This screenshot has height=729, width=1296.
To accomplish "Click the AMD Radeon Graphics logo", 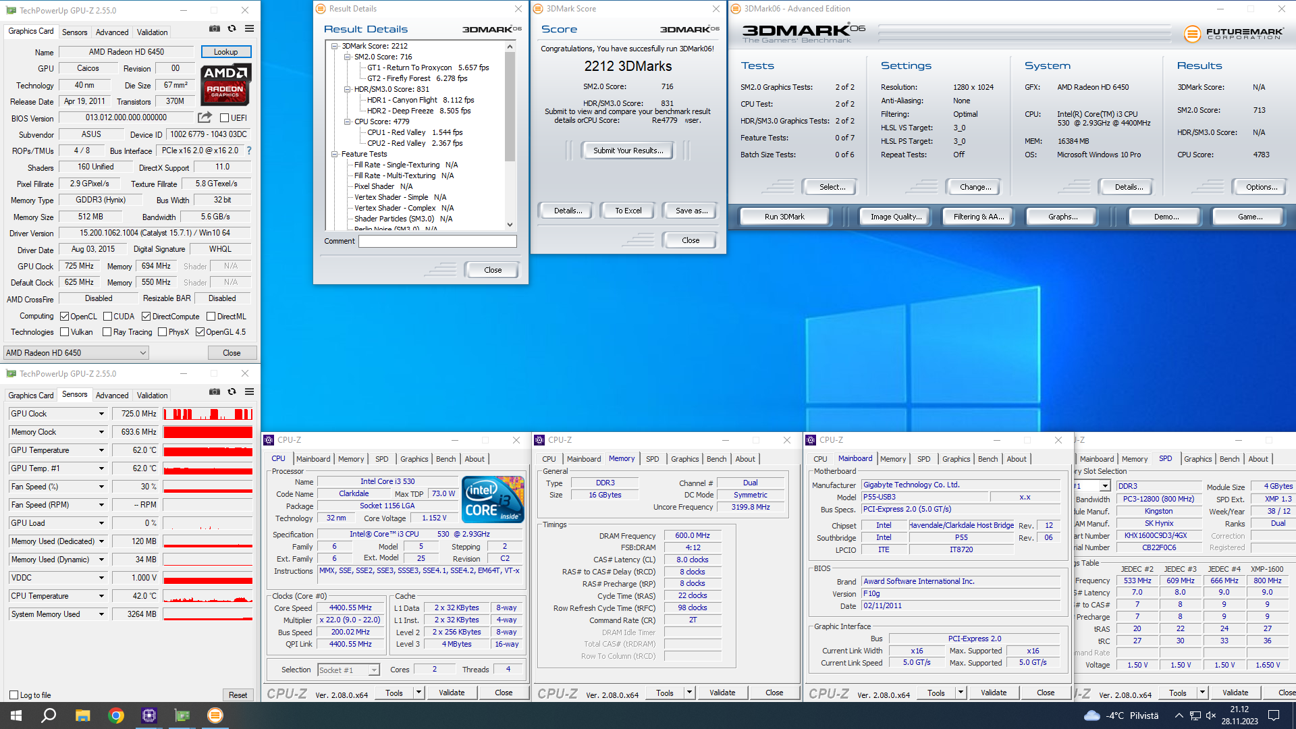I will [x=226, y=84].
